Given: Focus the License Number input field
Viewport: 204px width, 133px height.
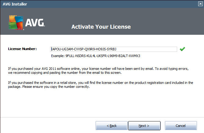Looking at the screenshot, I should click(113, 49).
